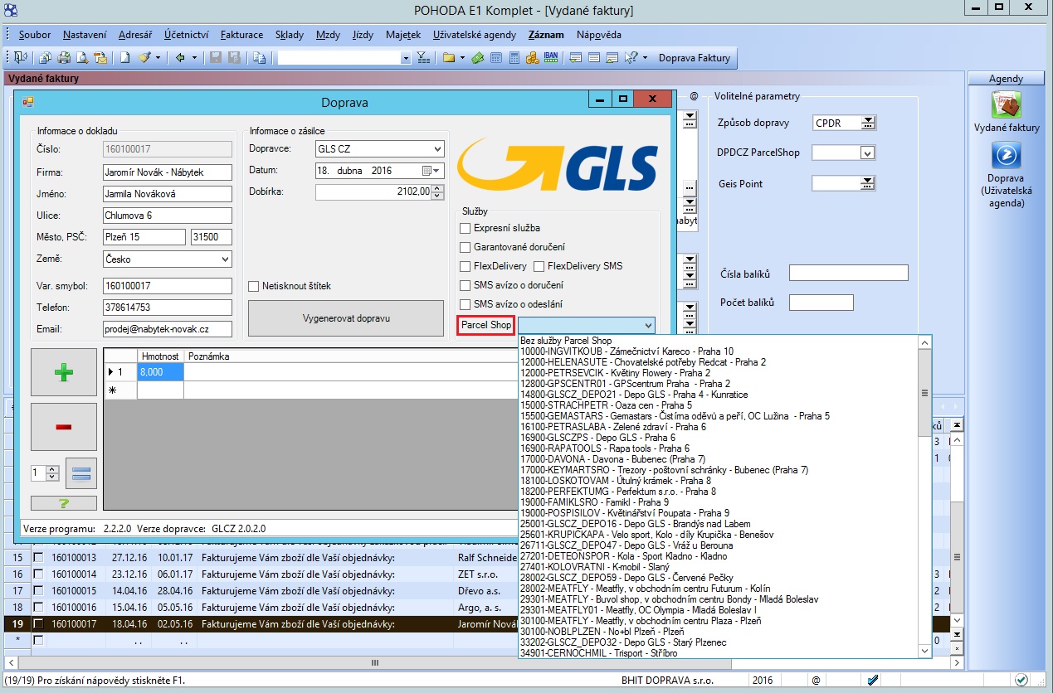This screenshot has height=693, width=1053.
Task: Expand the DPDCZ ParcelShop dropdown
Action: pos(868,153)
